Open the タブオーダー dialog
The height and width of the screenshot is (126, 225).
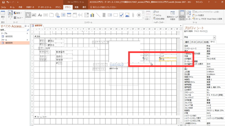coord(189,15)
